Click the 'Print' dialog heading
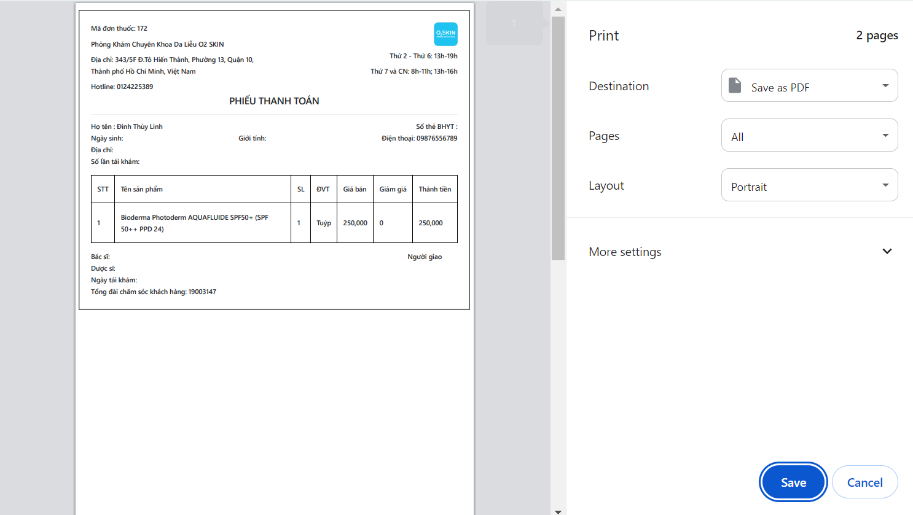 tap(603, 36)
